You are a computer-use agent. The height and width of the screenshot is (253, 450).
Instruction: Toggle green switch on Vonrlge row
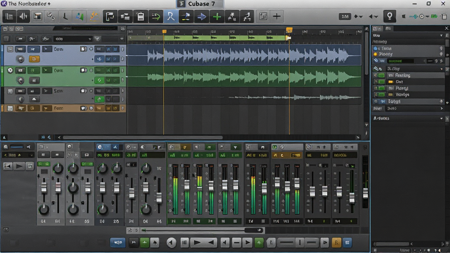382,94
